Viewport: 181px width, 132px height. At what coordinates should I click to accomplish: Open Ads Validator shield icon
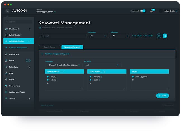click(6, 35)
